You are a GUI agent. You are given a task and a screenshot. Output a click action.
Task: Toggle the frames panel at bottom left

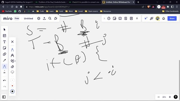tap(4, 97)
